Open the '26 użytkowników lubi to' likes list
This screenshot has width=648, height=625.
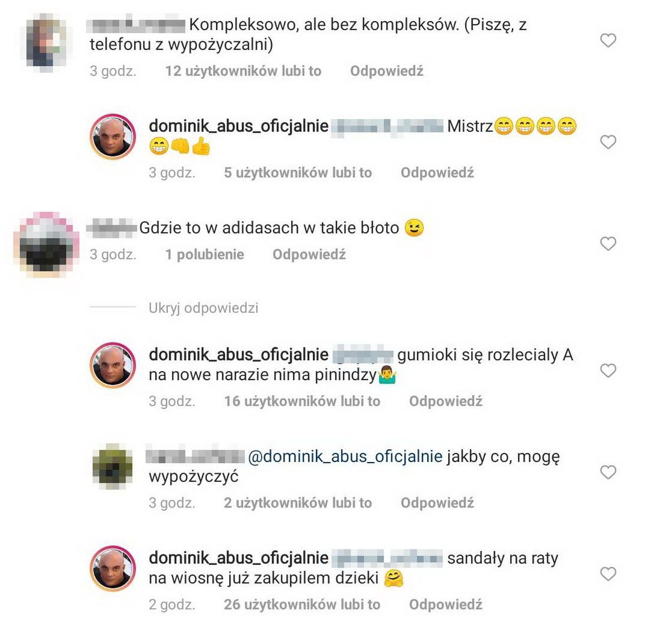click(x=302, y=605)
